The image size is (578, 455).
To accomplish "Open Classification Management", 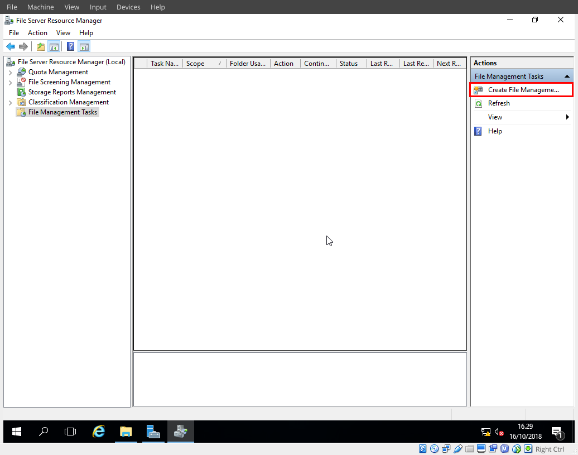I will pyautogui.click(x=67, y=102).
